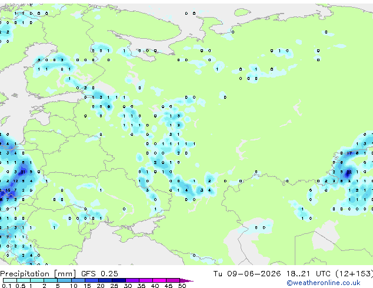The image size is (373, 288).
Task: Click the legend label 50
Action: [182, 286]
